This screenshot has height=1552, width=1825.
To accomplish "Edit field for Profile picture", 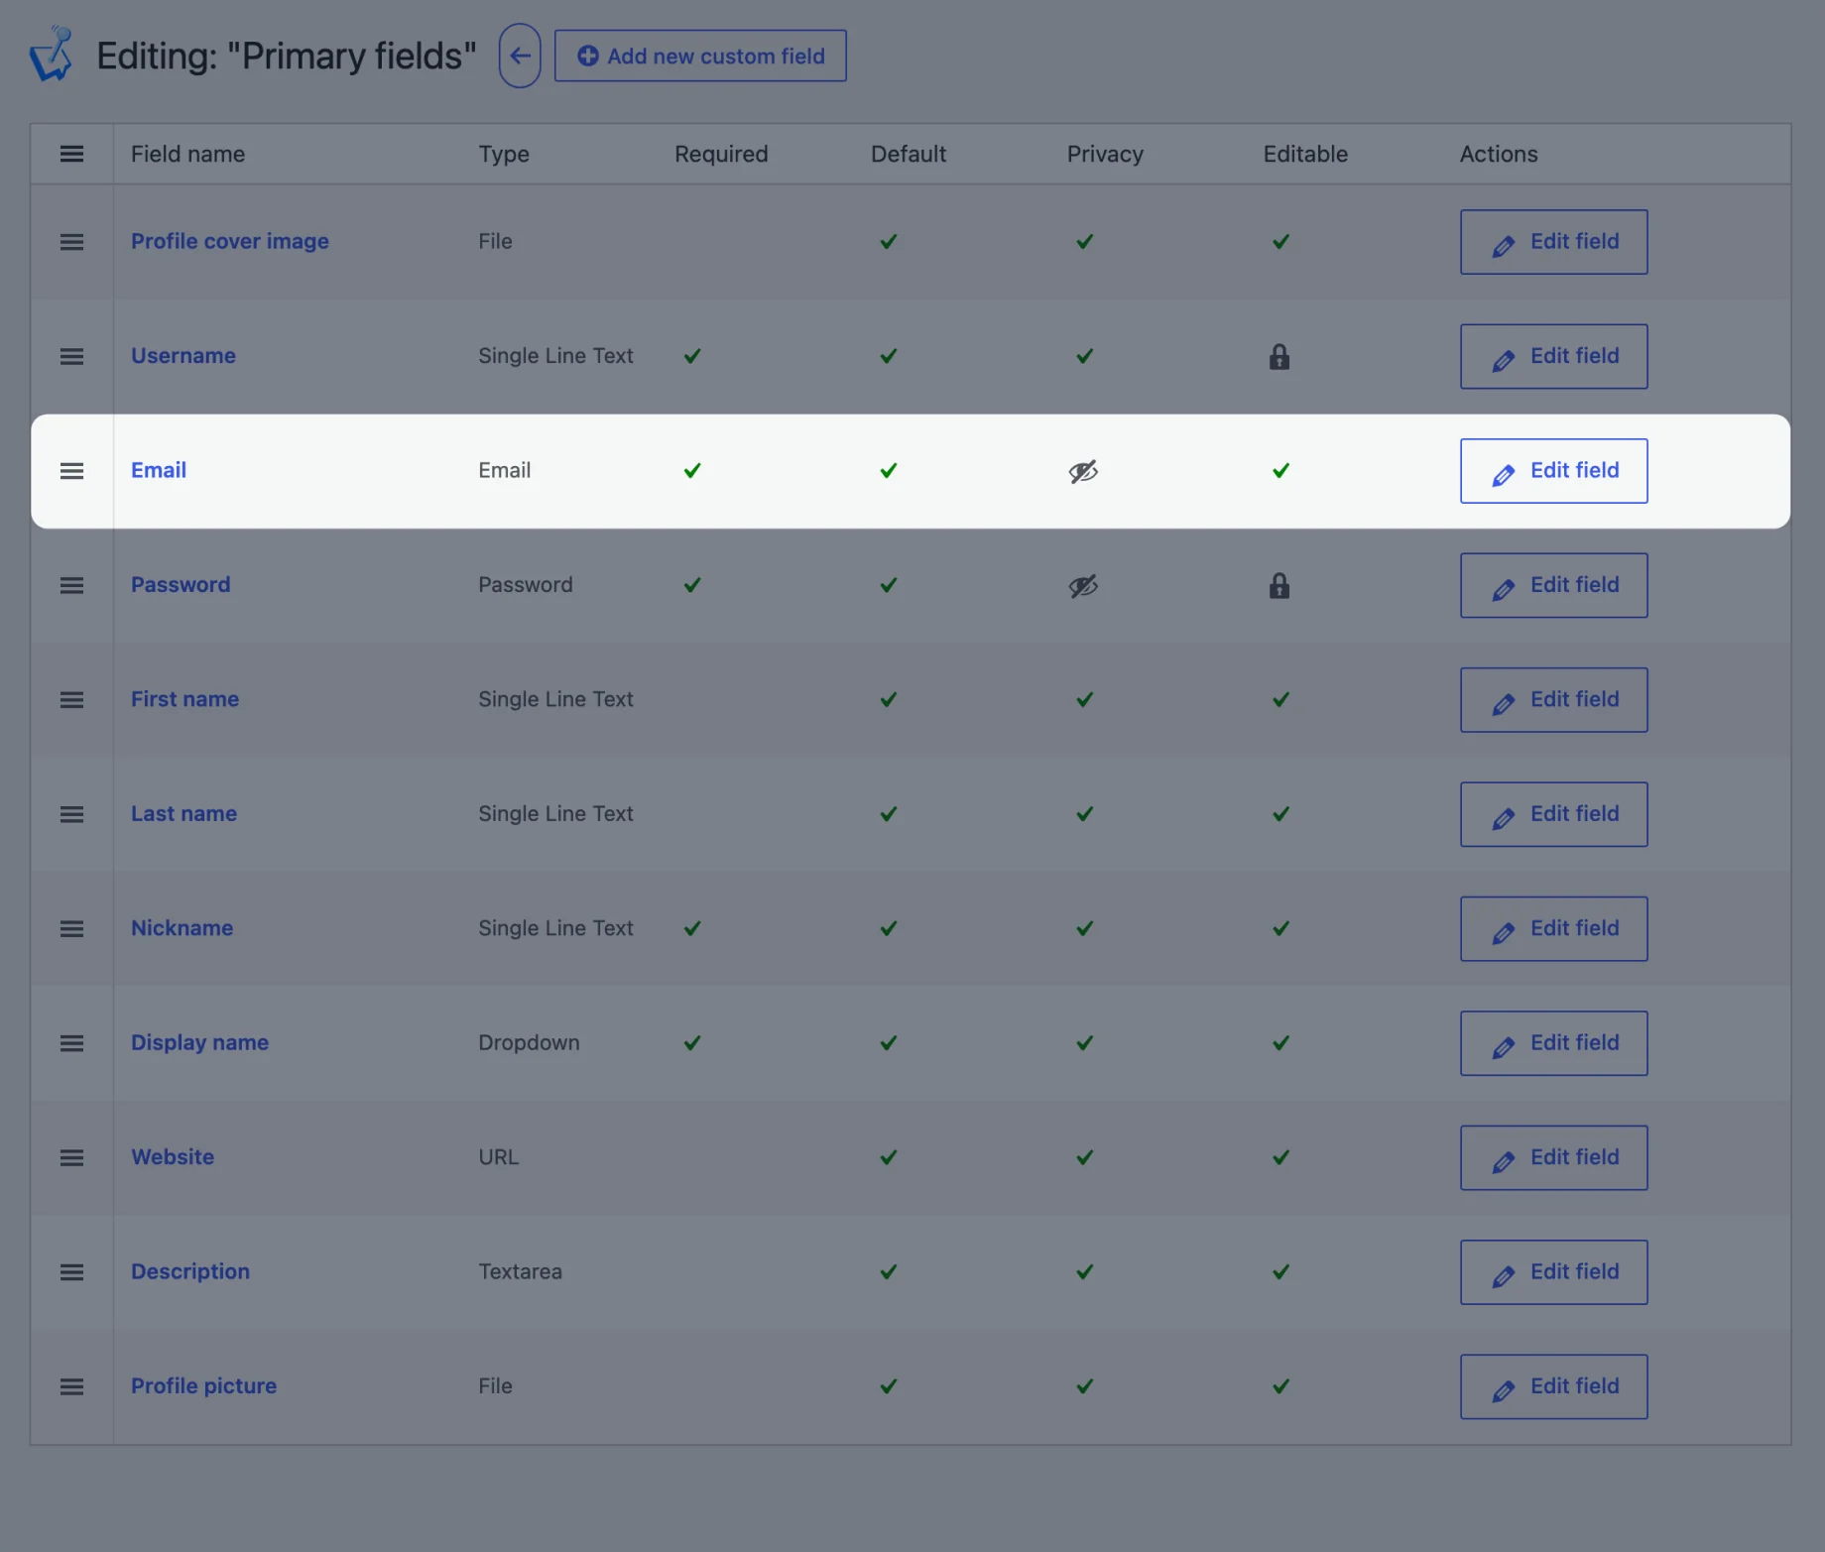I will (1554, 1387).
